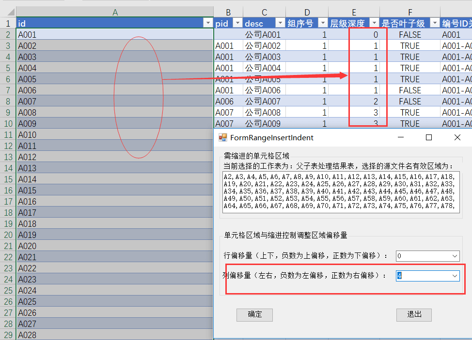
Task: Click the FormRangeInsertIndent dialog title icon
Action: click(x=223, y=137)
